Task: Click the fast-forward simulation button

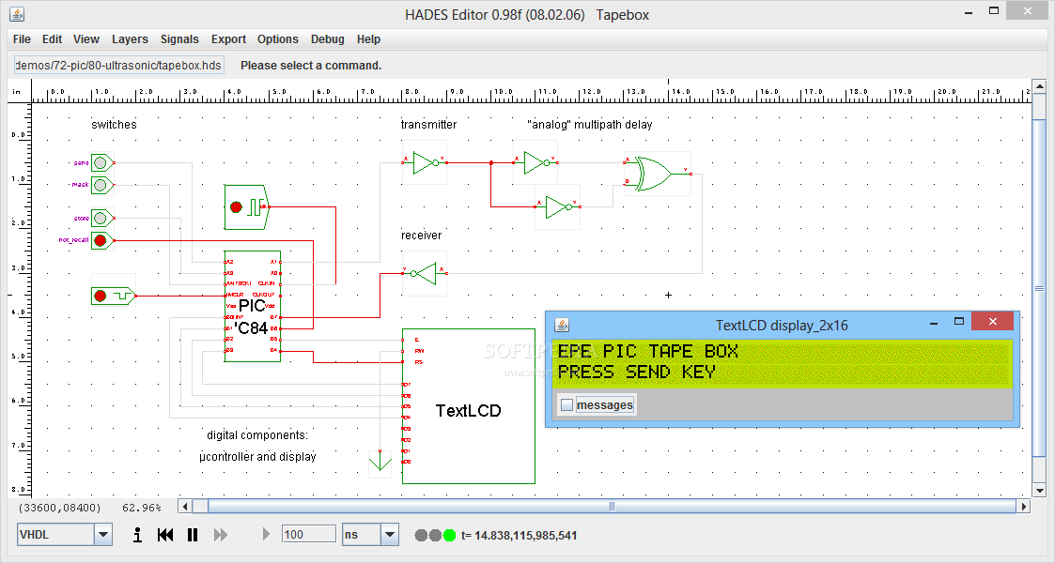Action: (x=220, y=535)
